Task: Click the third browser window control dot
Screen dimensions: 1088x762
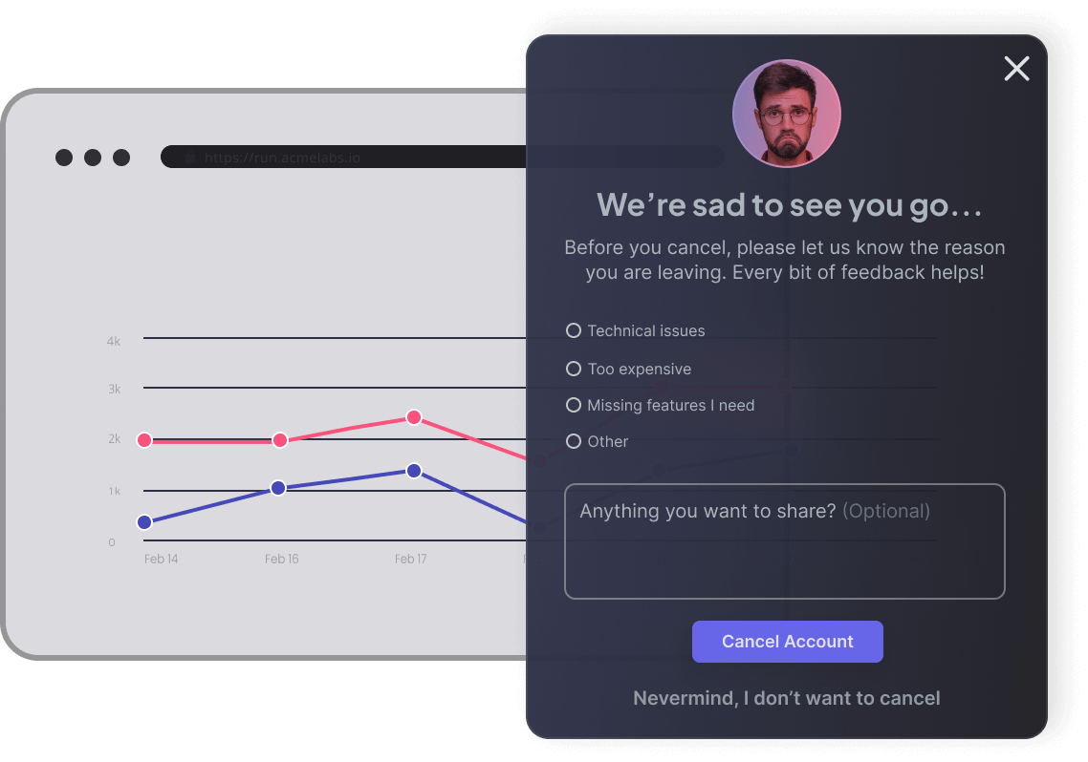Action: [x=121, y=158]
